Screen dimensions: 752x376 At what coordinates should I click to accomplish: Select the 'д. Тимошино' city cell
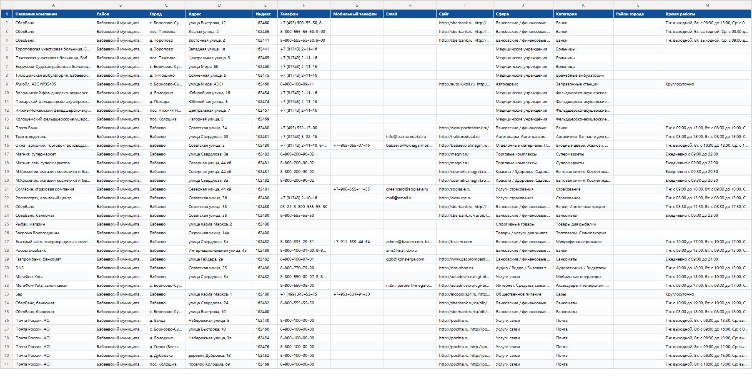pos(166,75)
